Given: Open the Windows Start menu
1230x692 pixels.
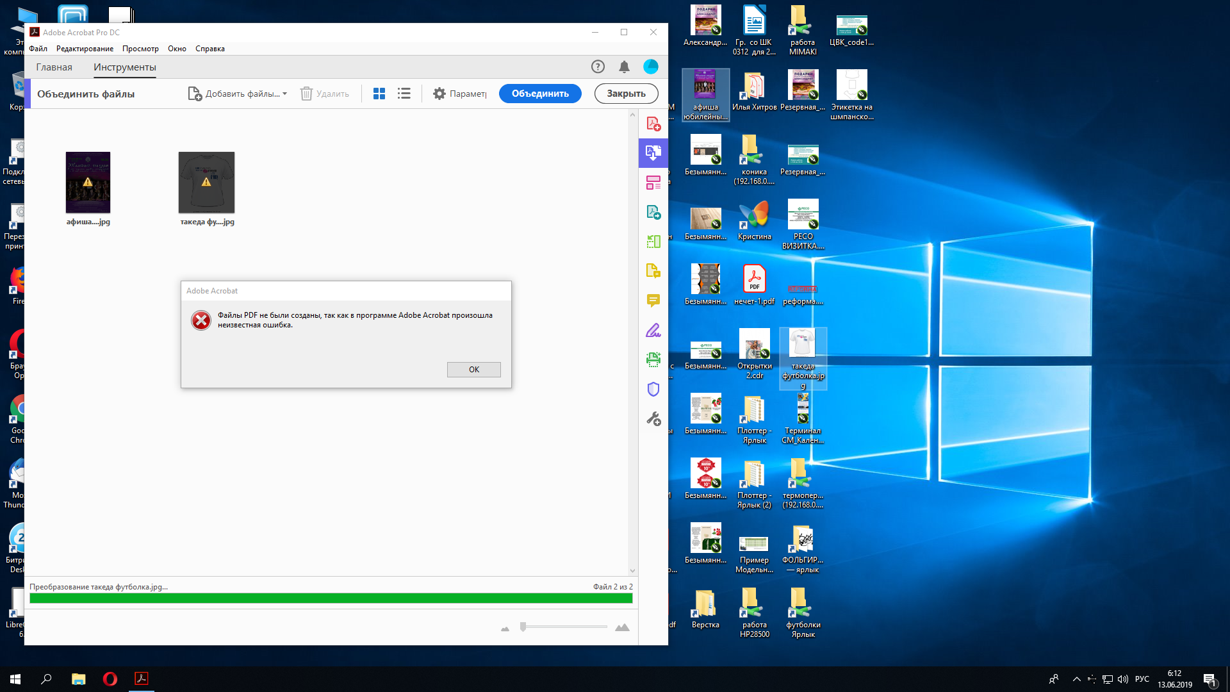Looking at the screenshot, I should click(15, 679).
